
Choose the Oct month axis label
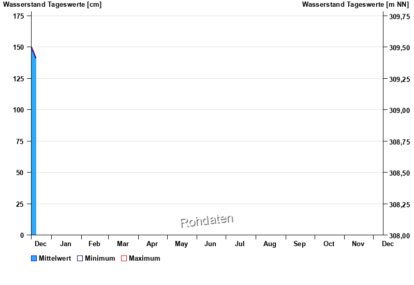coord(329,244)
